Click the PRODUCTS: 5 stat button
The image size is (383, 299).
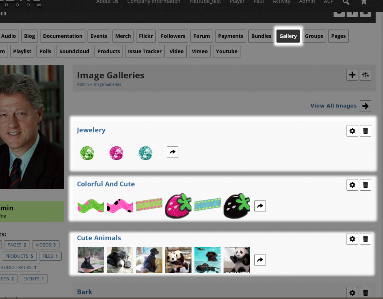19,256
